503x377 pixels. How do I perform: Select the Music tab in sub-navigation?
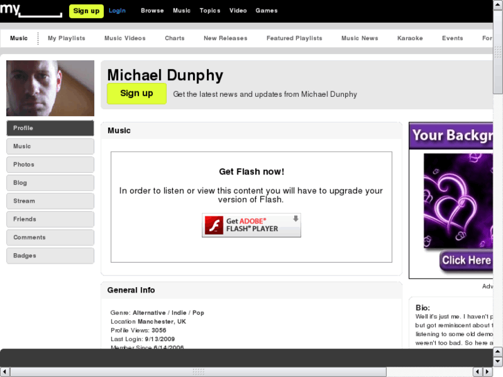[x=19, y=38]
